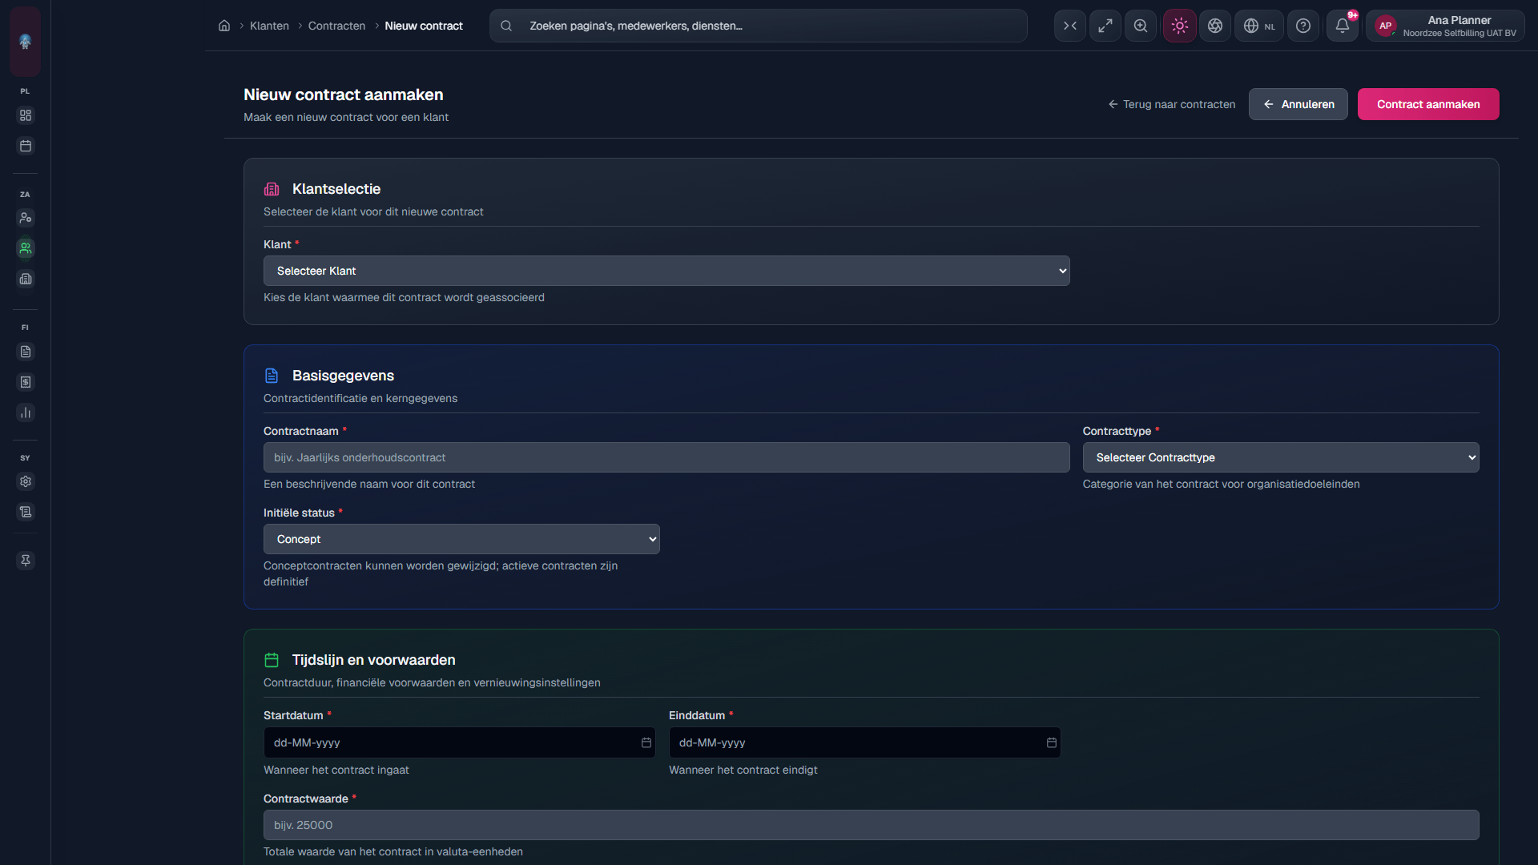Go to home via breadcrumb house icon

coord(224,26)
